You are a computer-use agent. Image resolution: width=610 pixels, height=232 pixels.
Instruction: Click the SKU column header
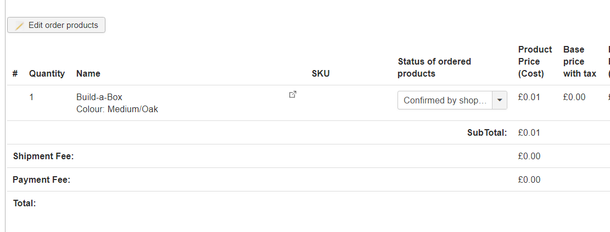pos(321,73)
